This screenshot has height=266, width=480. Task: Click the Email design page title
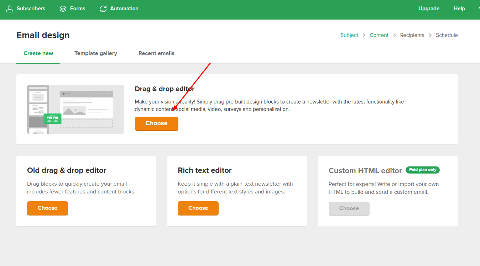[x=43, y=35]
